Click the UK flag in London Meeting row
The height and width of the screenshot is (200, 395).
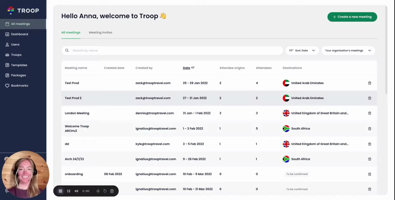pyautogui.click(x=286, y=113)
